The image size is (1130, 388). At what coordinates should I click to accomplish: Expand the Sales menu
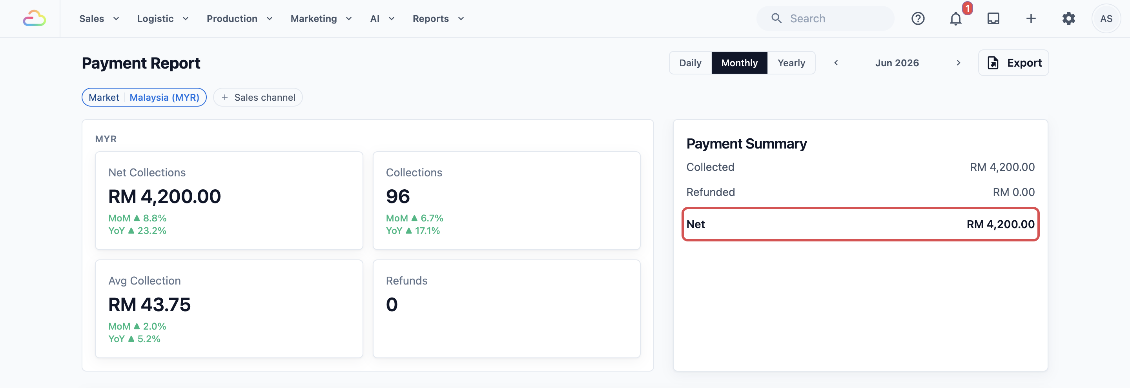[99, 18]
